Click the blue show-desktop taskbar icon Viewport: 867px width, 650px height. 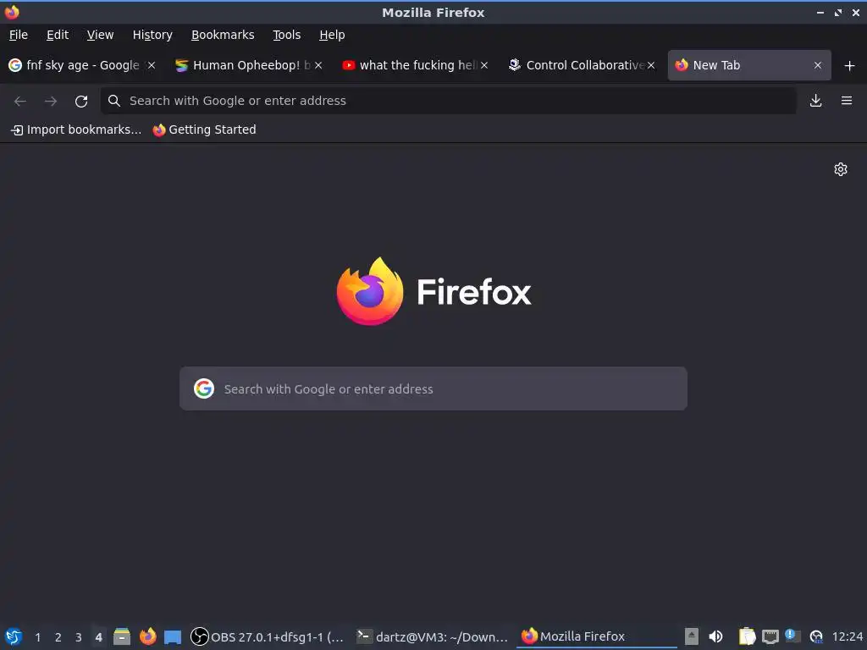[173, 637]
